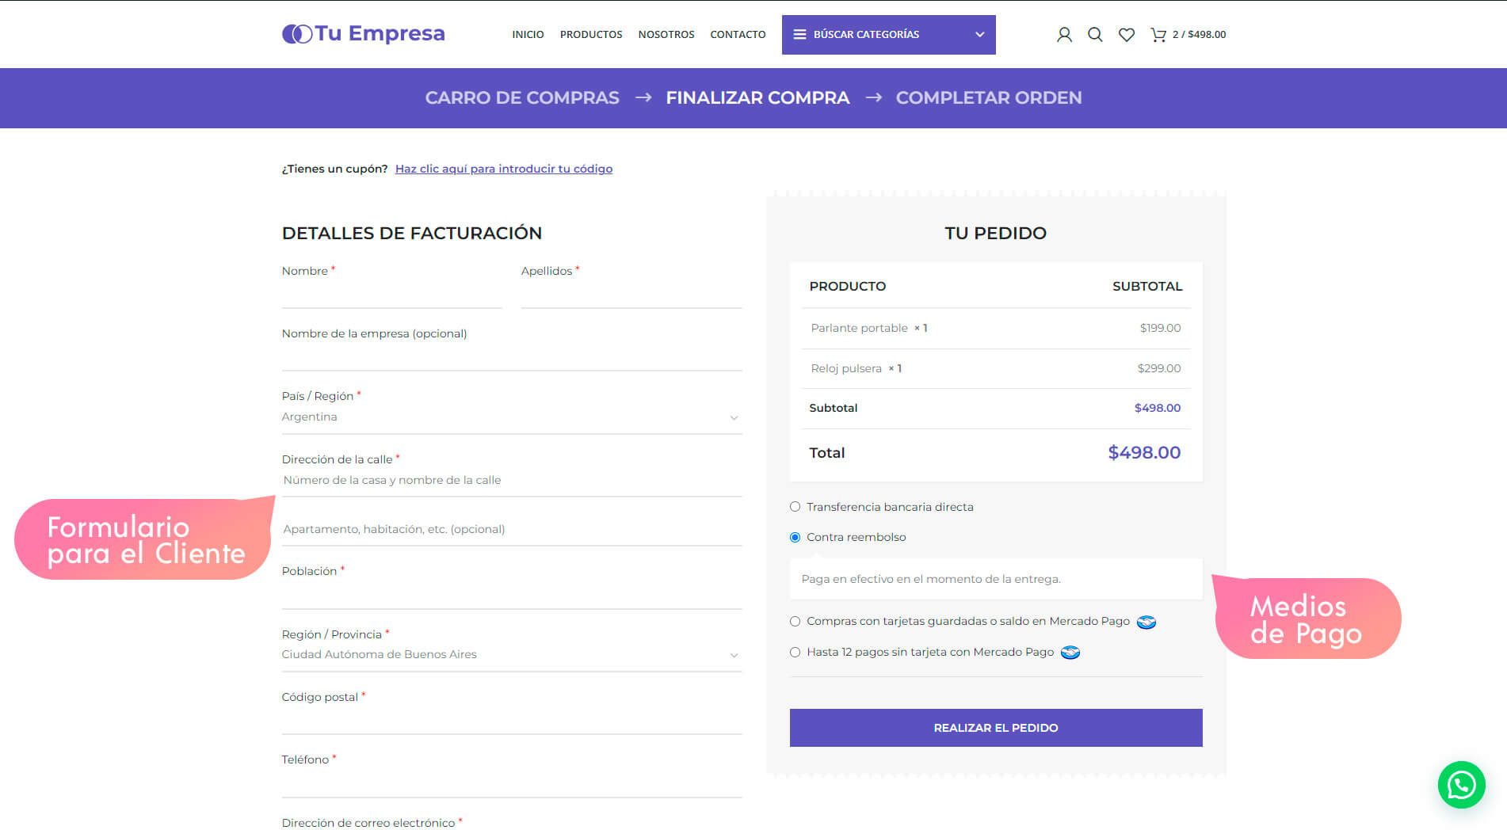Viewport: 1507px width, 830px height.
Task: Focus the Teléfono input field
Action: click(x=511, y=784)
